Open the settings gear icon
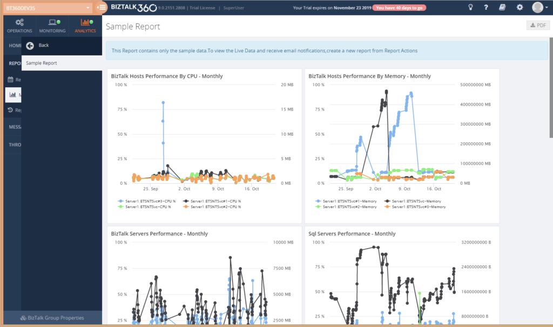 pyautogui.click(x=520, y=7)
